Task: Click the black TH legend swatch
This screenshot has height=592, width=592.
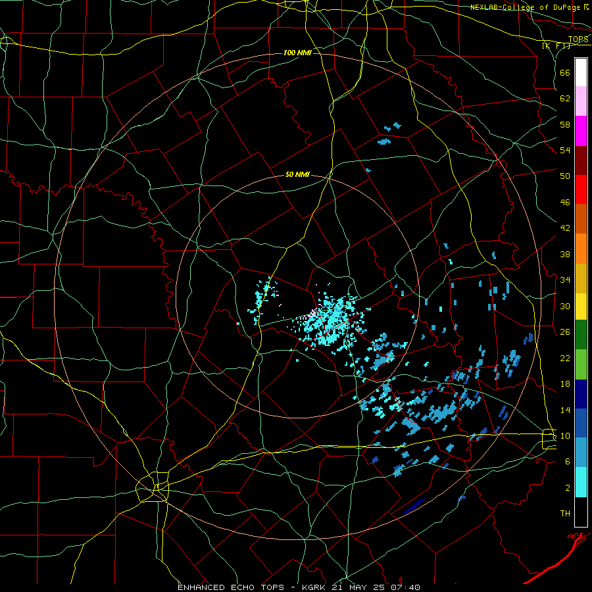Action: [581, 512]
